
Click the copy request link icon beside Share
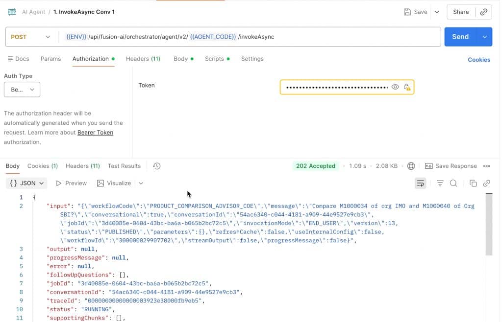tap(484, 12)
